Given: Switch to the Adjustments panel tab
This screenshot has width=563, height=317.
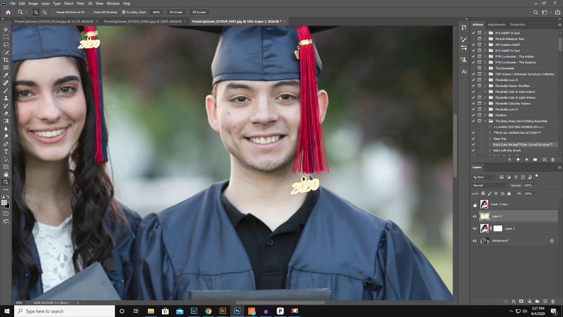Looking at the screenshot, I should pyautogui.click(x=497, y=25).
